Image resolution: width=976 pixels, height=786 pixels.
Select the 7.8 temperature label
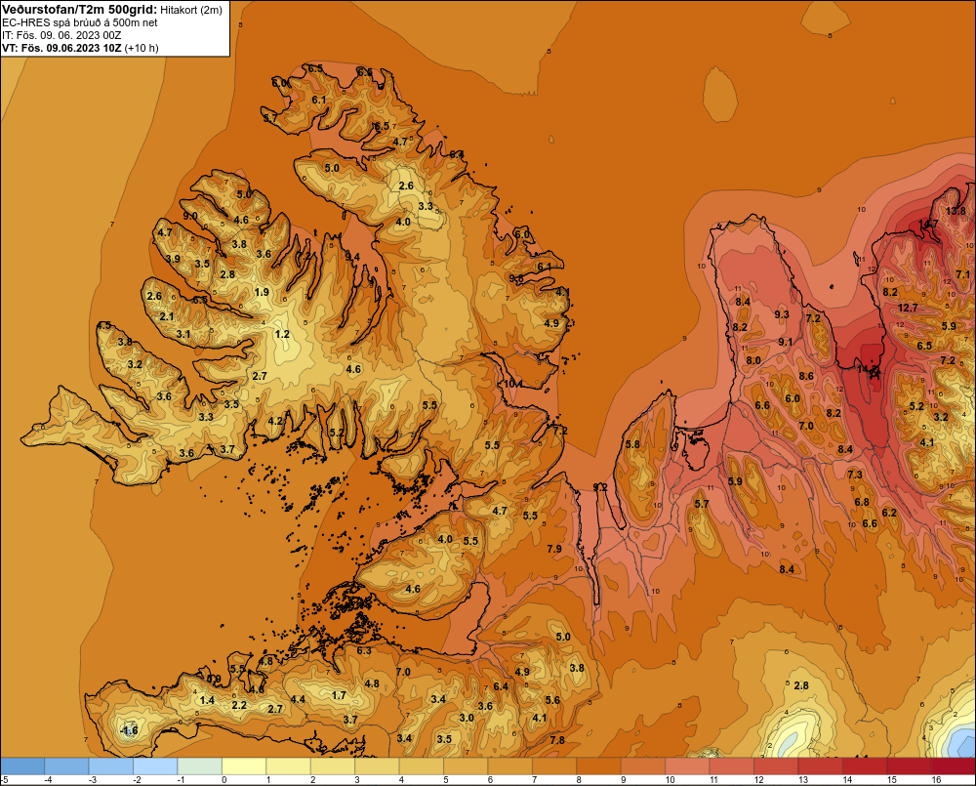coord(557,740)
